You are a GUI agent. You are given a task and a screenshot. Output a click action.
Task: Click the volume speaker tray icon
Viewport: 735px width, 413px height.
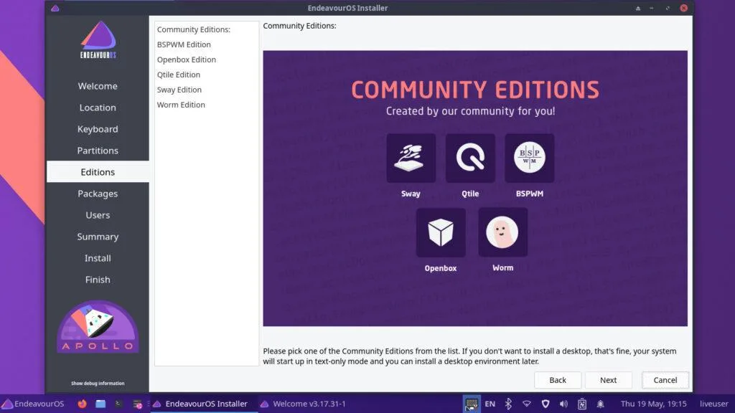tap(563, 403)
